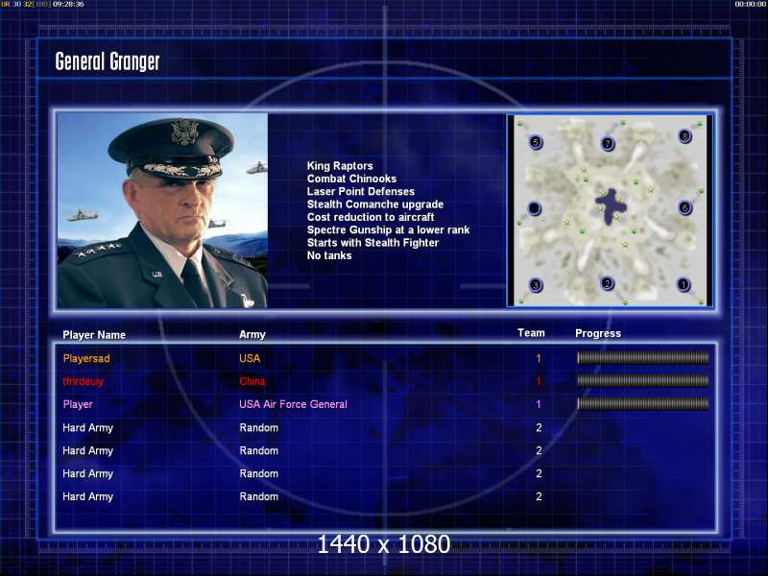This screenshot has height=576, width=768.
Task: Click the 'Laser Point Defenses' line
Action: [x=361, y=191]
